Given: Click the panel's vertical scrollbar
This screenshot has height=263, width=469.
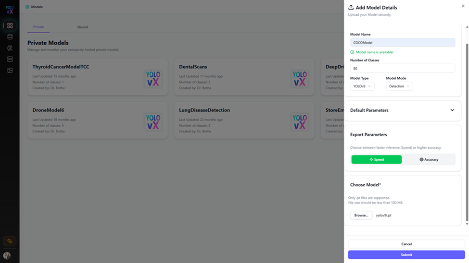Looking at the screenshot, I should tap(467, 132).
